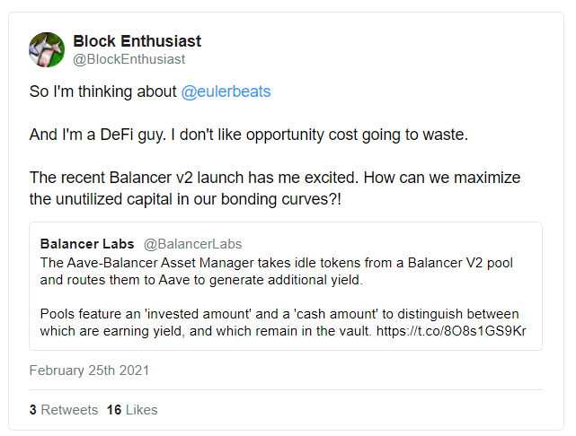View the 16 Likes count
Screen dimensions: 576x436
[132, 410]
